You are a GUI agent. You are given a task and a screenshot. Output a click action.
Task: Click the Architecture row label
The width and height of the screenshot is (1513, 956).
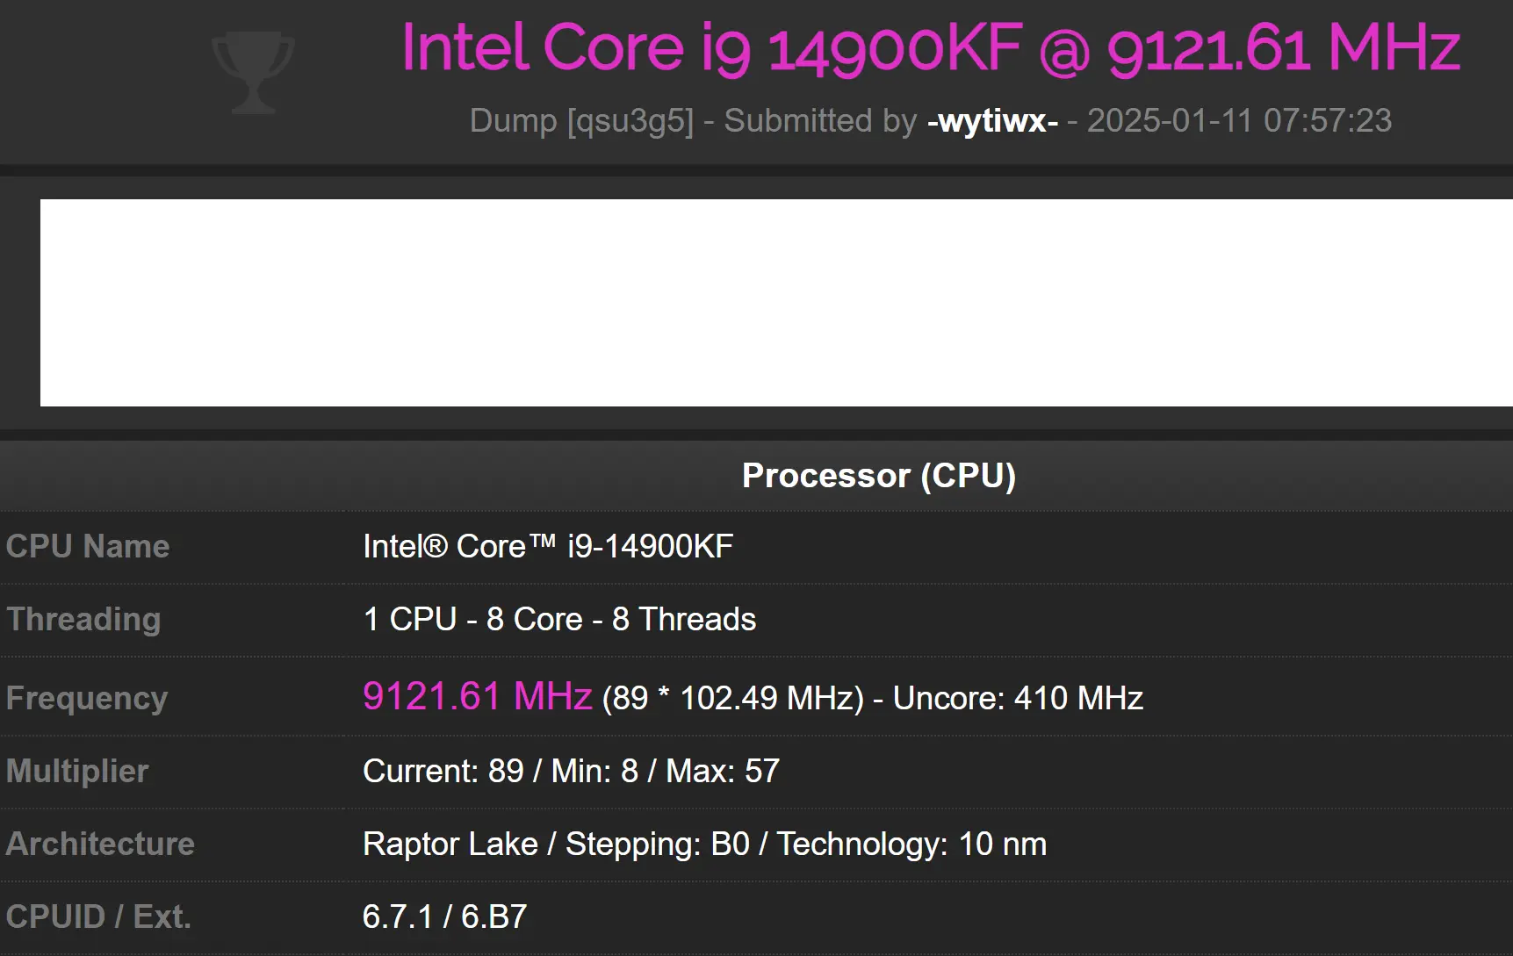click(x=100, y=844)
